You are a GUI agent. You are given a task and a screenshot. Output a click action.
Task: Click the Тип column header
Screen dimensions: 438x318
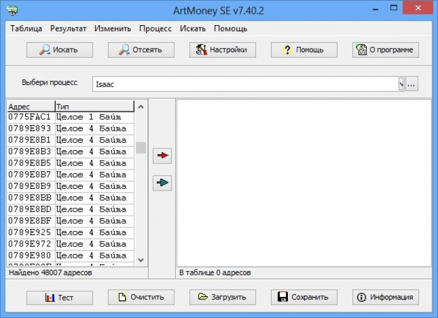(95, 106)
